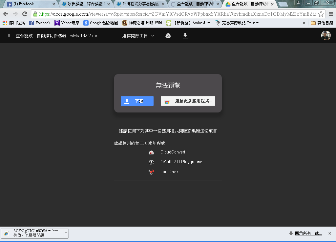
Task: Bookmark this page with star icon
Action: pyautogui.click(x=321, y=14)
